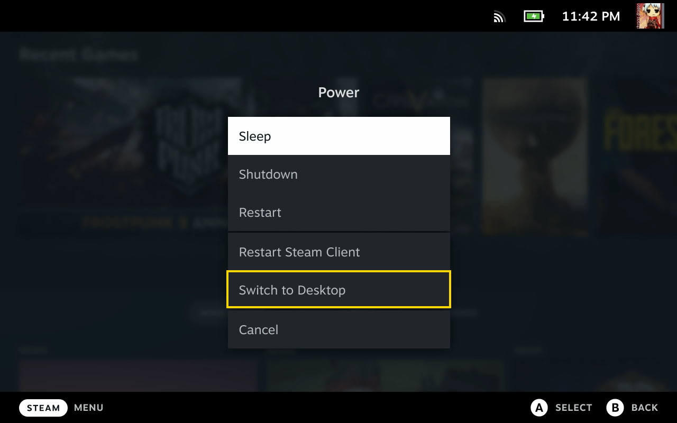Click the B button glyph icon

(x=615, y=408)
